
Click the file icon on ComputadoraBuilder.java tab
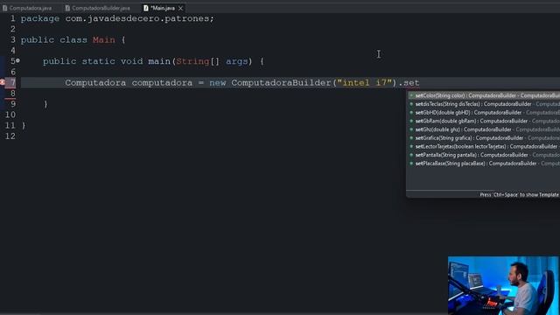(x=67, y=8)
